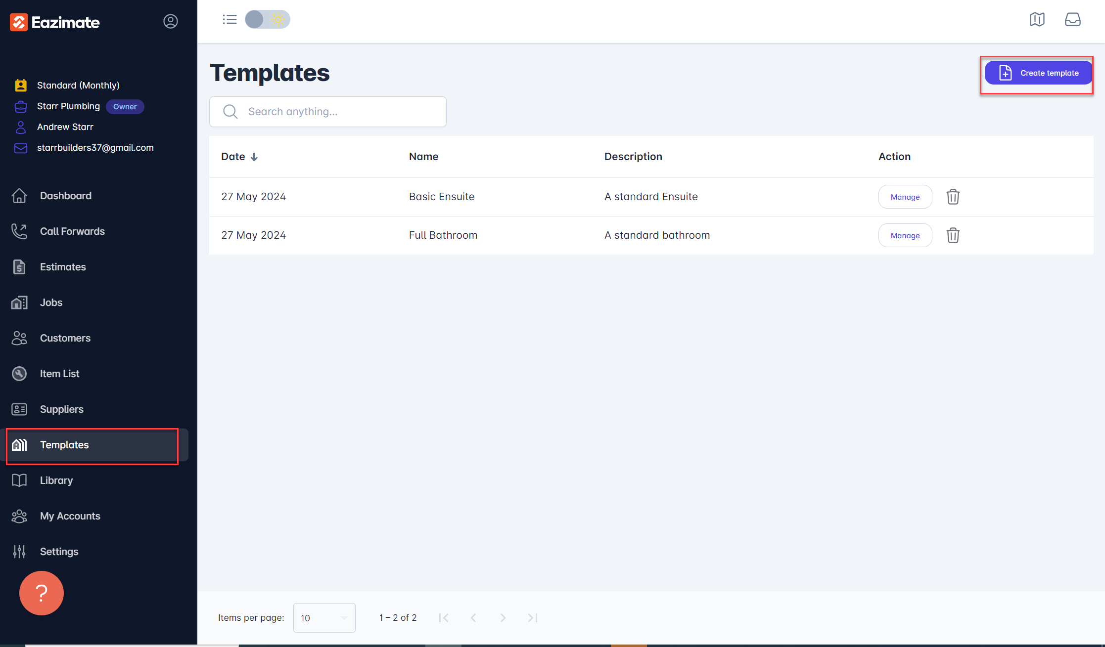1105x647 pixels.
Task: Open the inbox tray icon
Action: 1072,19
